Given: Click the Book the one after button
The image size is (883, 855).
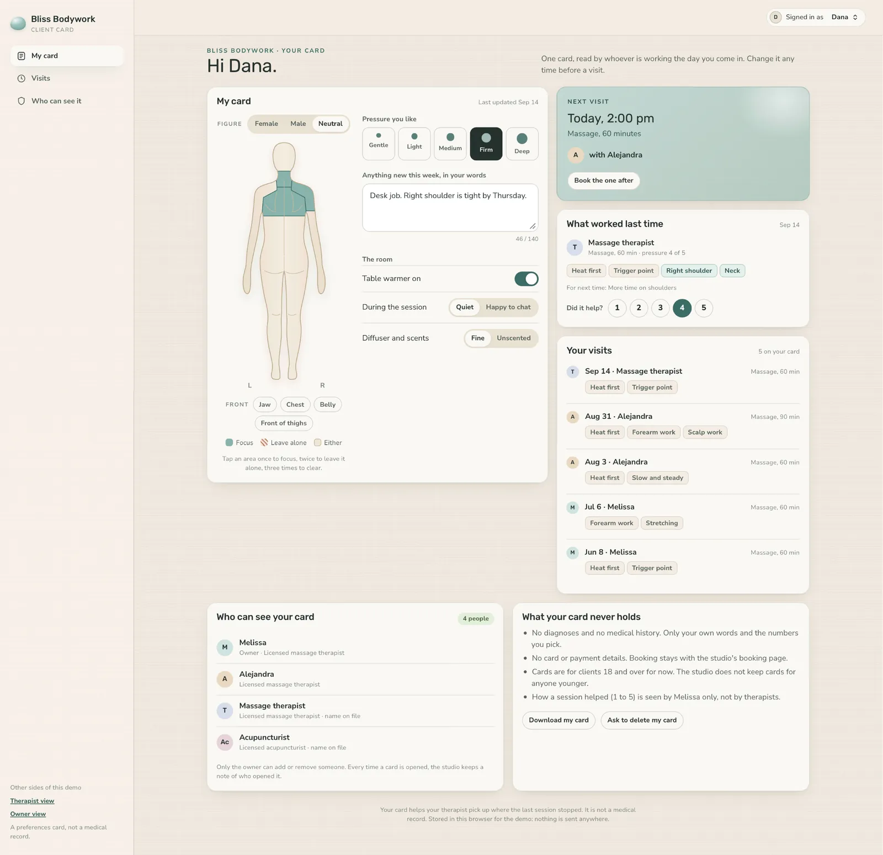Looking at the screenshot, I should tap(604, 180).
